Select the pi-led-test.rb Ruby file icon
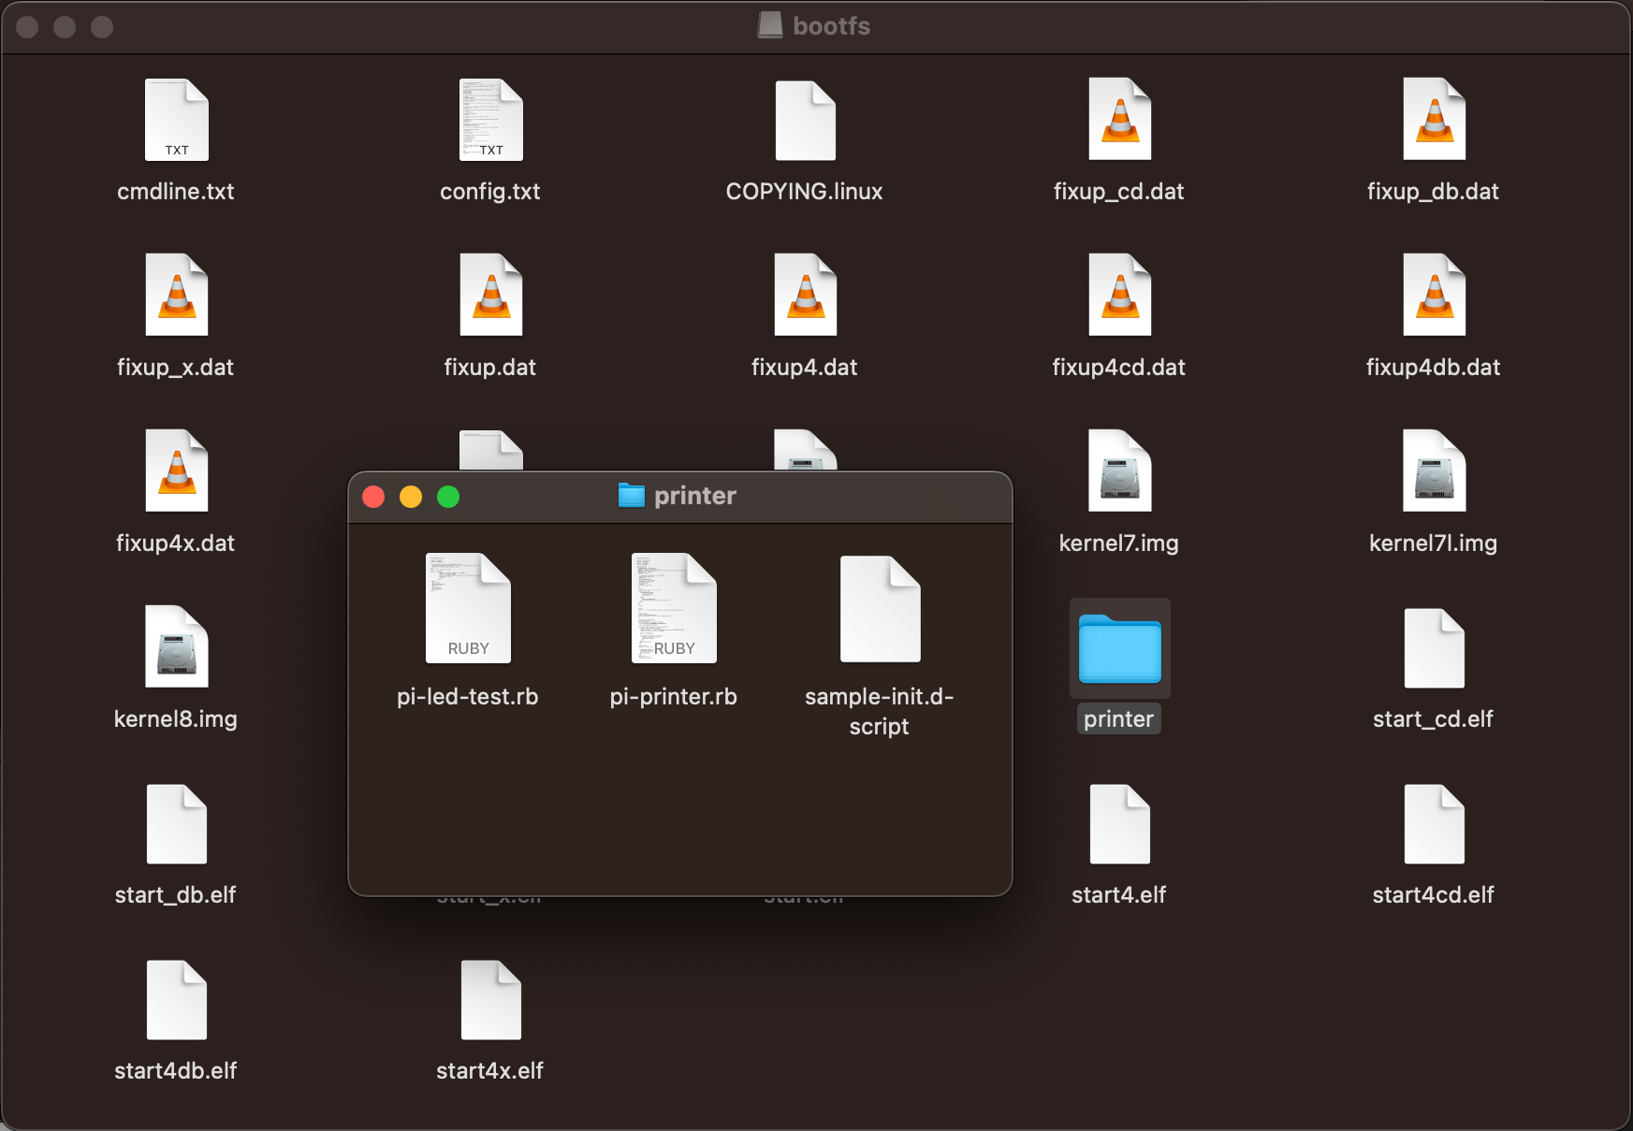The width and height of the screenshot is (1633, 1131). 468,608
